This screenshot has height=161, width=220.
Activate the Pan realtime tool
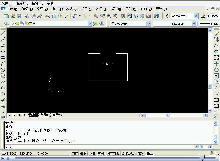point(96,16)
